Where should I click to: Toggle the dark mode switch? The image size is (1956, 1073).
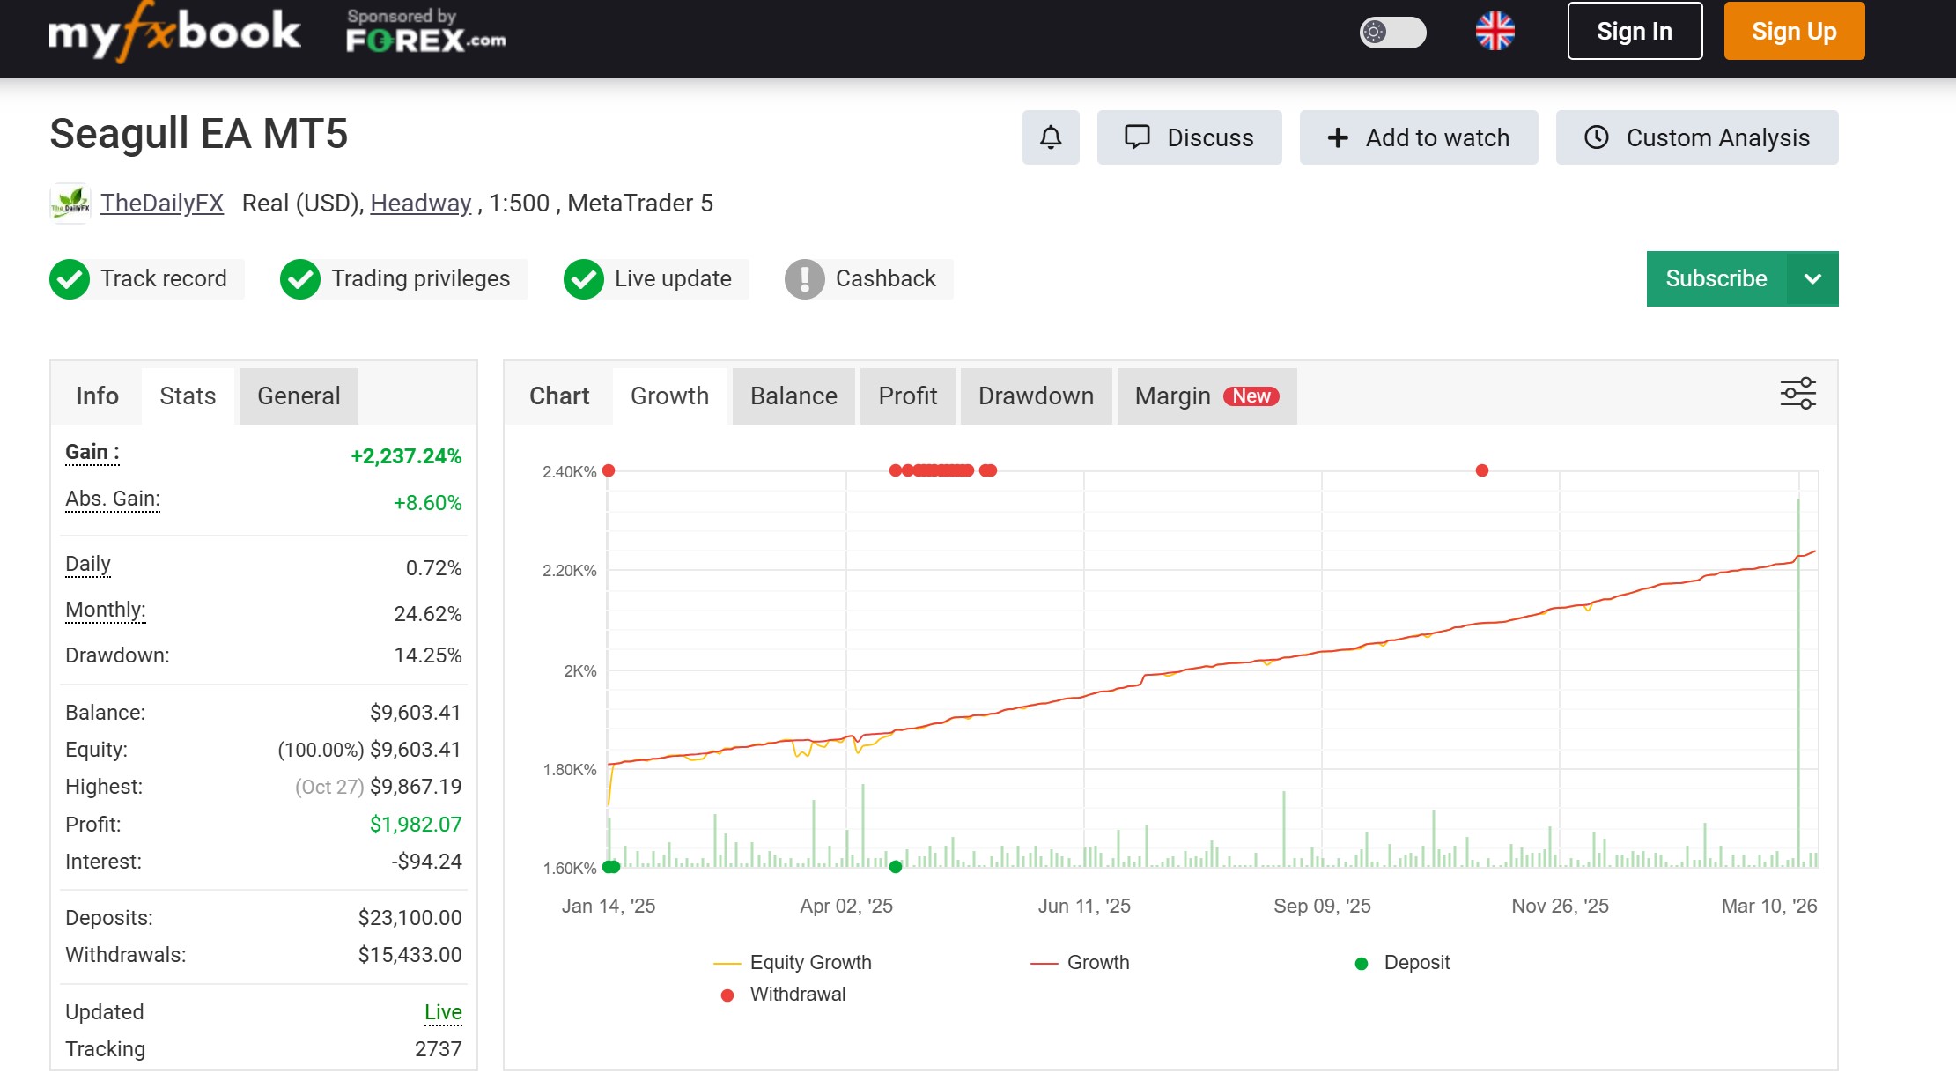(x=1392, y=33)
